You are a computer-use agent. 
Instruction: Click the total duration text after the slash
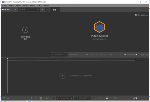(x=73, y=55)
